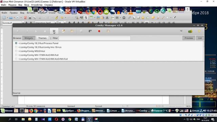The image size is (217, 122).
Task: Click the edit widget settings icon under the cursor
Action: [x=54, y=31]
